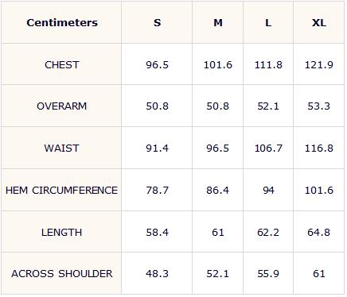Select the length XL value 64.8
This screenshot has width=347, height=297.
click(x=318, y=232)
